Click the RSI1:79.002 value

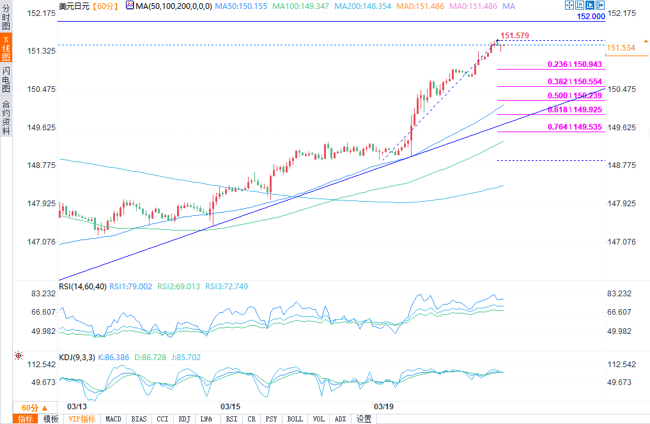pos(130,287)
